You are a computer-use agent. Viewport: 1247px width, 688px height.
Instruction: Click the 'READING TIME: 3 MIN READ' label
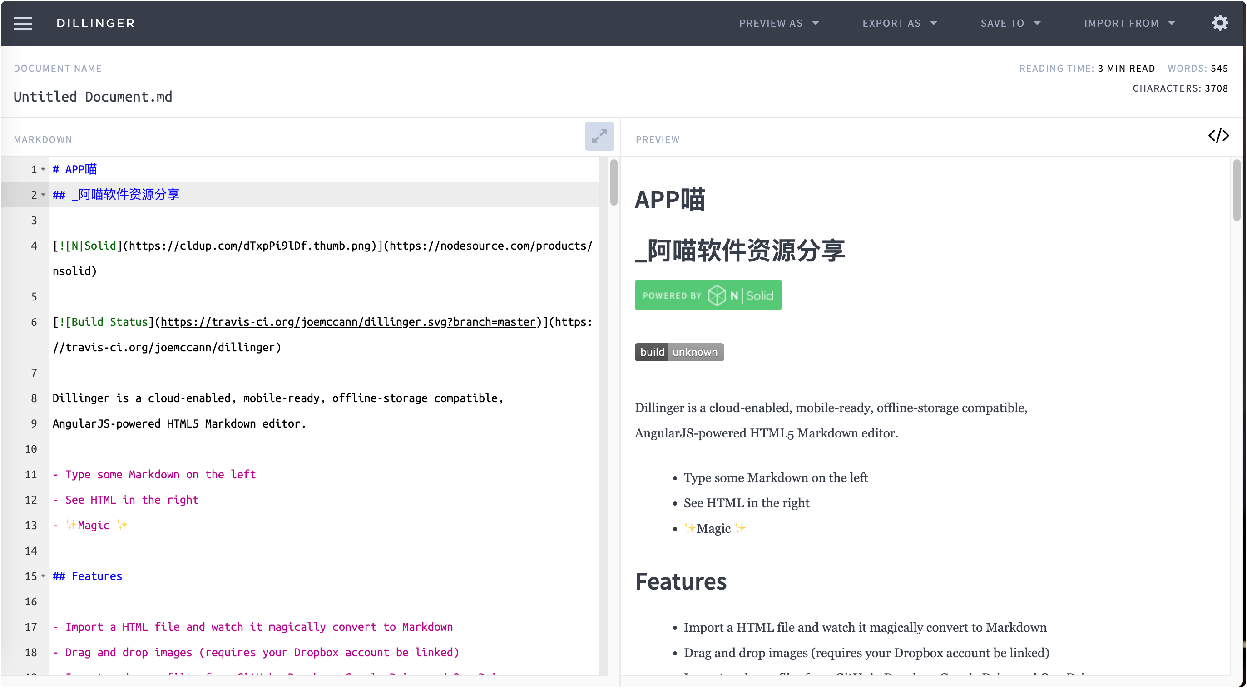(x=1086, y=68)
